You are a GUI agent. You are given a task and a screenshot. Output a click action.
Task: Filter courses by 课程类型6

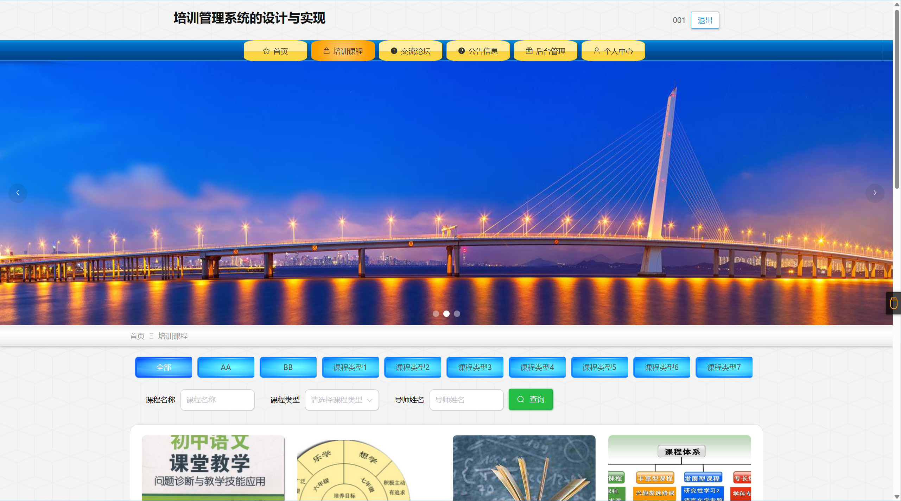662,367
